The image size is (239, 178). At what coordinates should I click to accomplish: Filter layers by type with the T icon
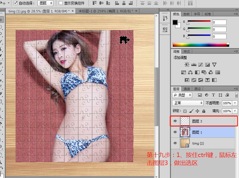213,95
